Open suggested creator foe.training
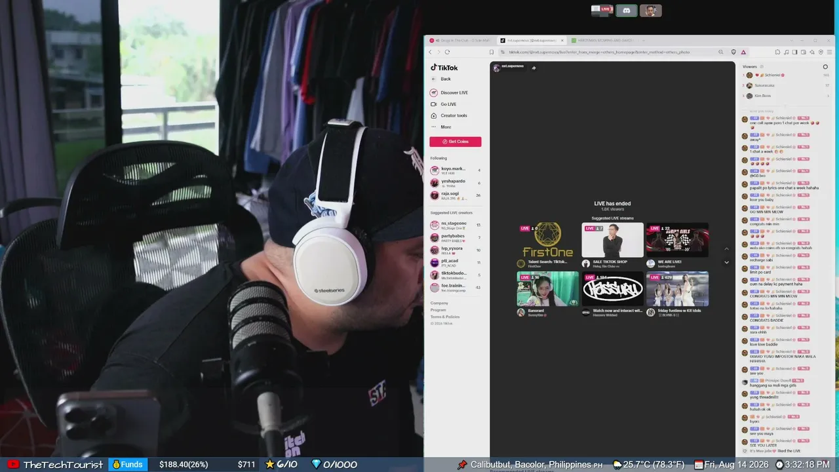The image size is (839, 472). (456, 287)
